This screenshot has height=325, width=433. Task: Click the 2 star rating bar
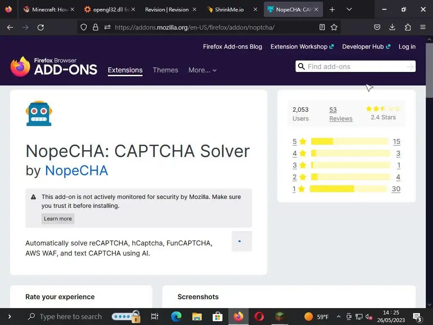351,177
